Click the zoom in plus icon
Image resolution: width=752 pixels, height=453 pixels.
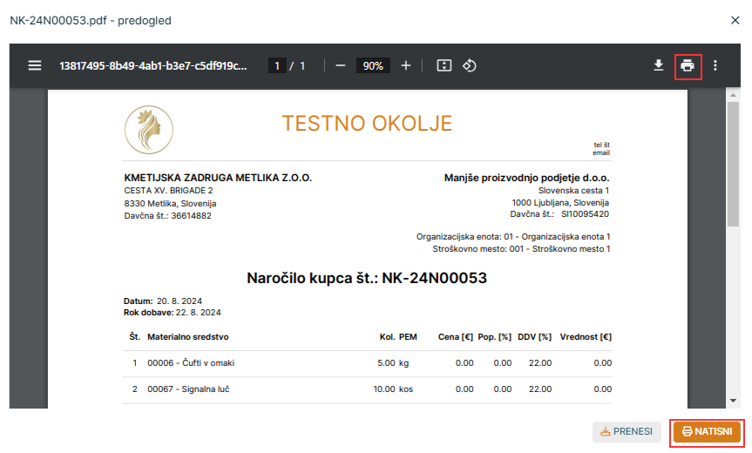(x=405, y=65)
